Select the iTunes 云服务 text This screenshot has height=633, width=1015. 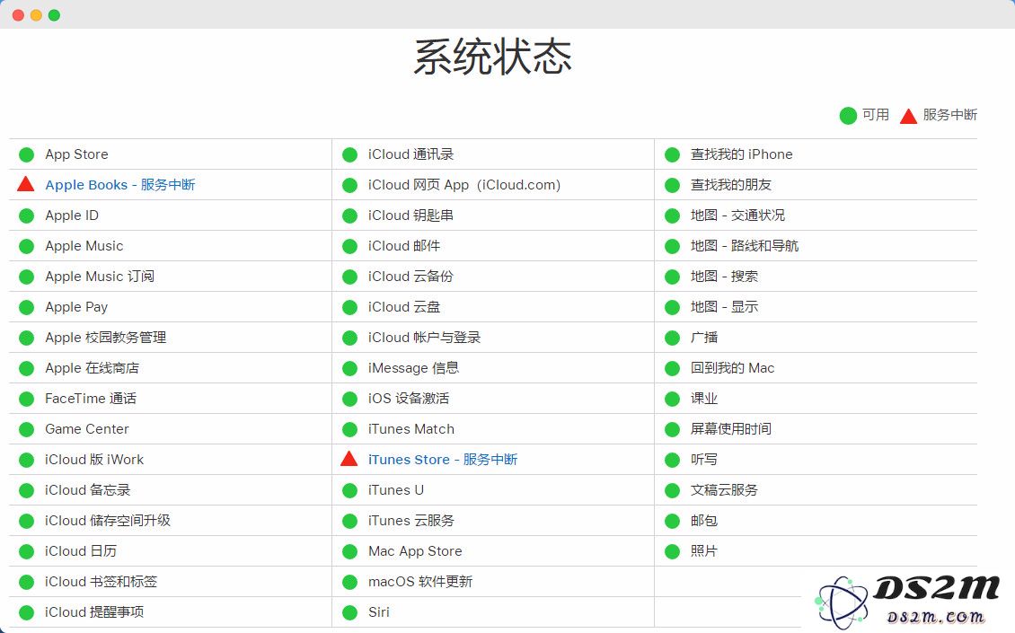coord(411,521)
